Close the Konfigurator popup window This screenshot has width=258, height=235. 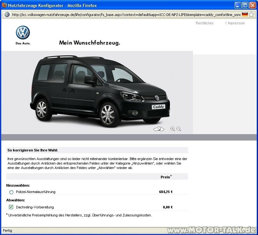(x=252, y=5)
